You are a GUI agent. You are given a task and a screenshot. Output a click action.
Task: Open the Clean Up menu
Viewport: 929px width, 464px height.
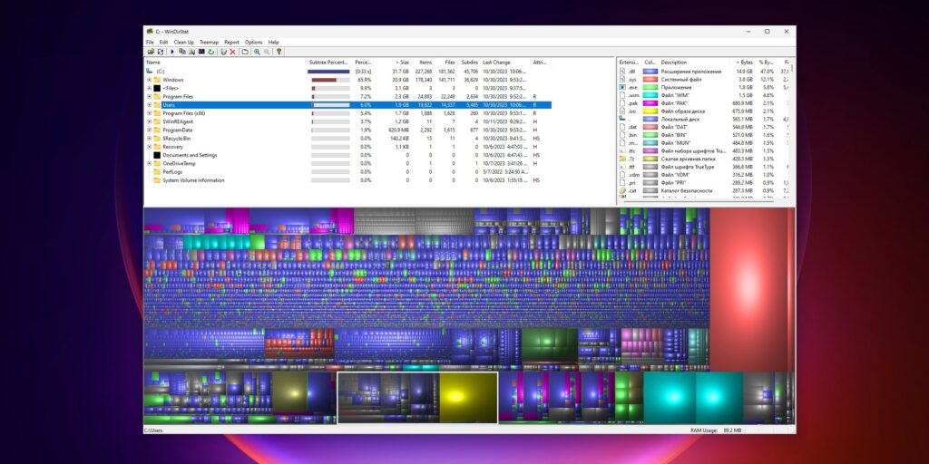[x=183, y=43]
